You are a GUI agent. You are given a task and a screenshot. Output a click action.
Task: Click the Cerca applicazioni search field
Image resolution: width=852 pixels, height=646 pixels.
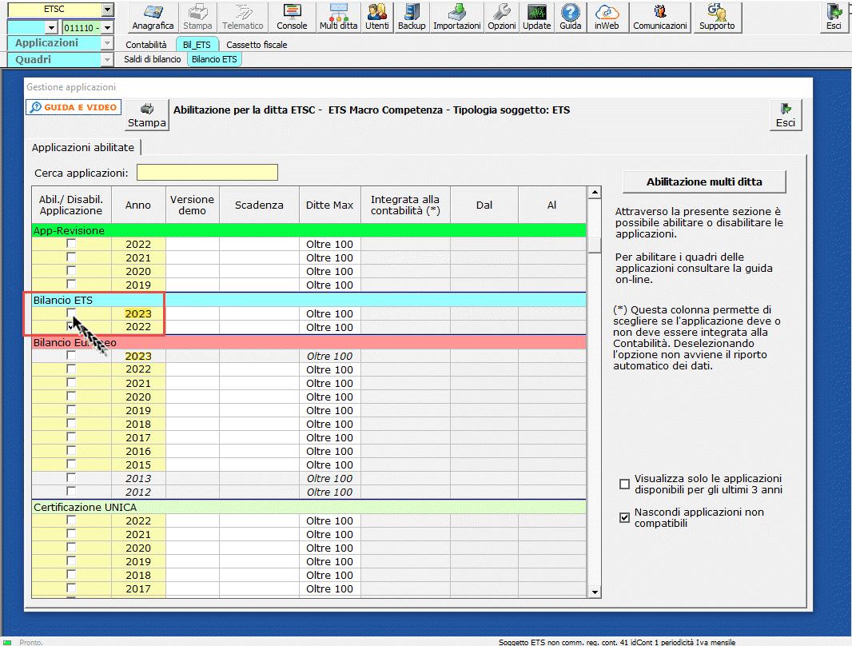coord(207,173)
